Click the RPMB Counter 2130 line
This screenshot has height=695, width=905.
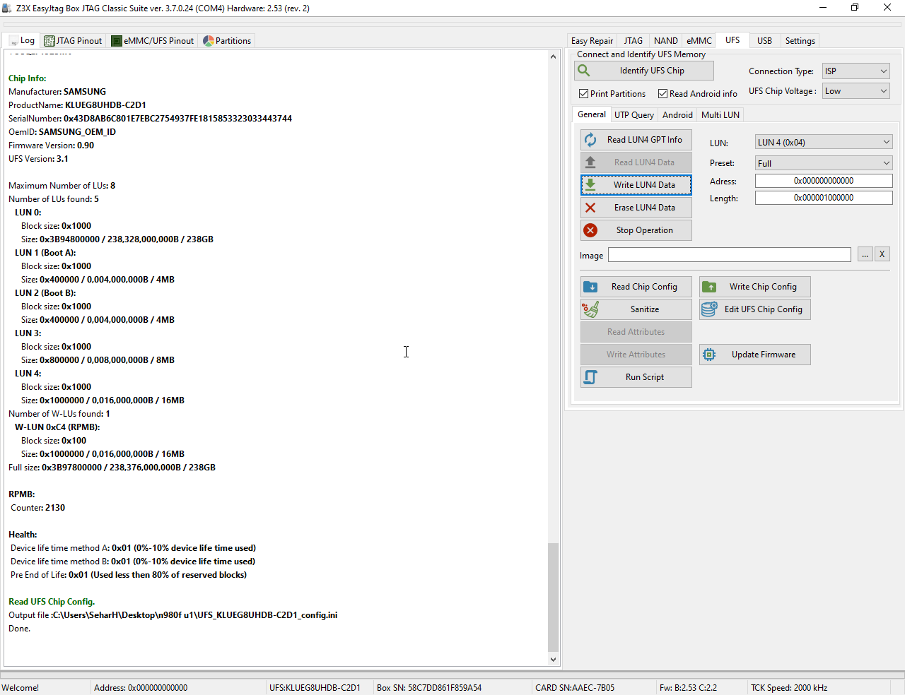point(37,508)
